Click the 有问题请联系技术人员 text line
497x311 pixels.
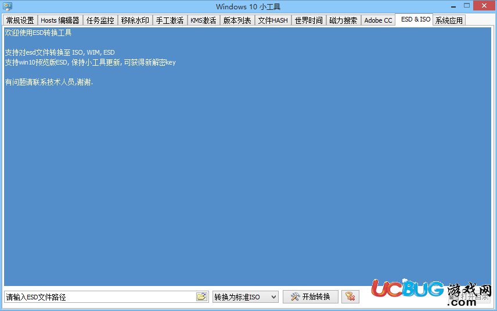pos(49,82)
